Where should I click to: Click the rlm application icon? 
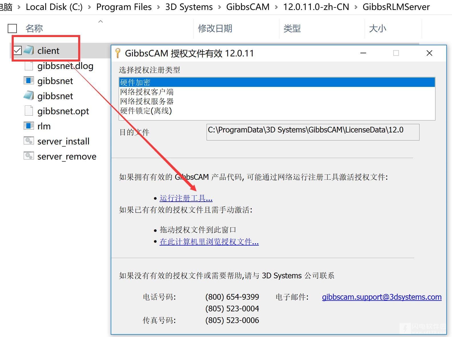(x=29, y=126)
